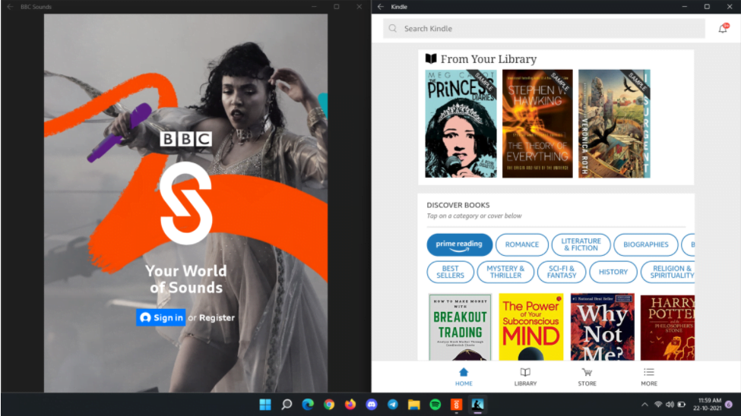The image size is (741, 416).
Task: Click the battery system tray icon
Action: pyautogui.click(x=682, y=405)
